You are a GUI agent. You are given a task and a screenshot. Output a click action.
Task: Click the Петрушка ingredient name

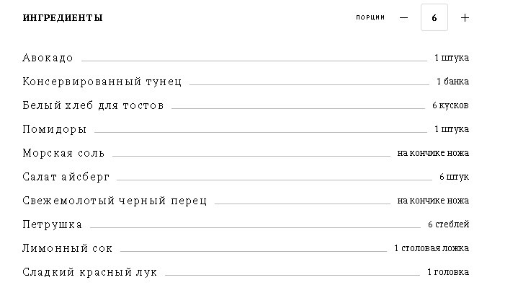[53, 224]
